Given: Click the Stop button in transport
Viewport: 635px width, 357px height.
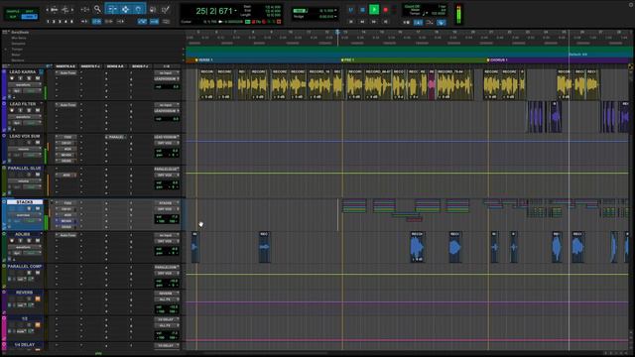Looking at the screenshot, I should coord(362,9).
